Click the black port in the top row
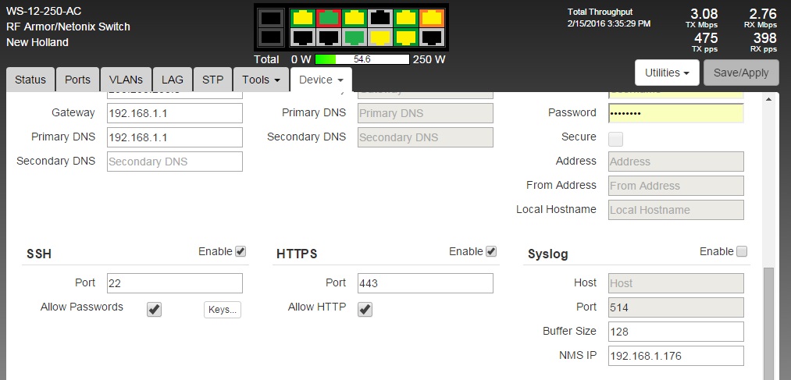This screenshot has height=380, width=791. click(379, 17)
